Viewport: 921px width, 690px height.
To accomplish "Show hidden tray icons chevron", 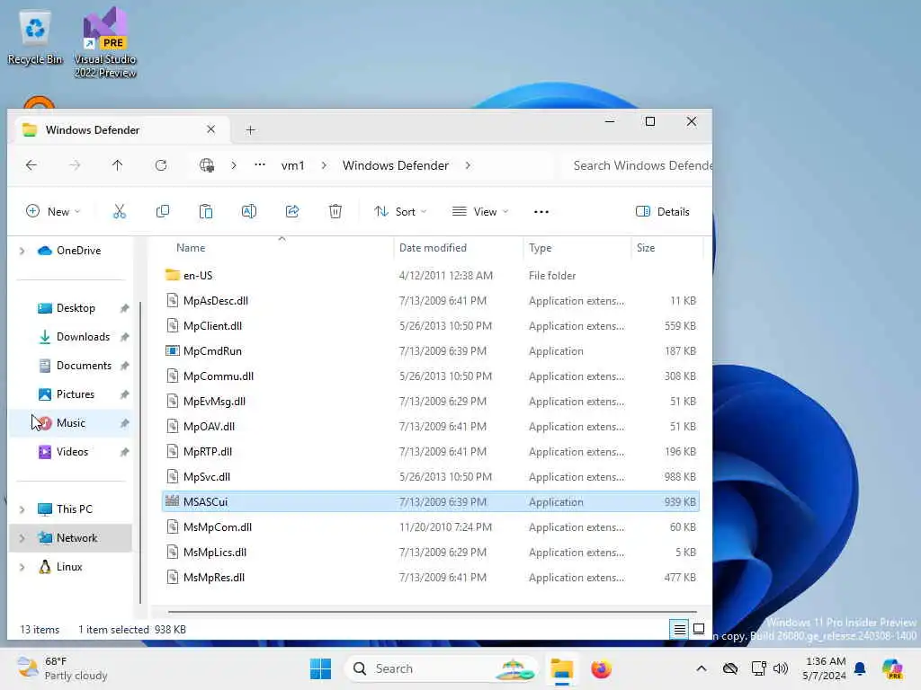I will pos(702,668).
